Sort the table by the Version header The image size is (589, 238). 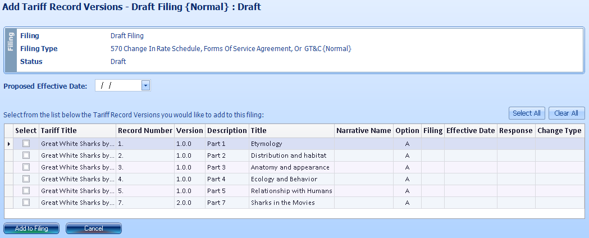[x=190, y=131]
